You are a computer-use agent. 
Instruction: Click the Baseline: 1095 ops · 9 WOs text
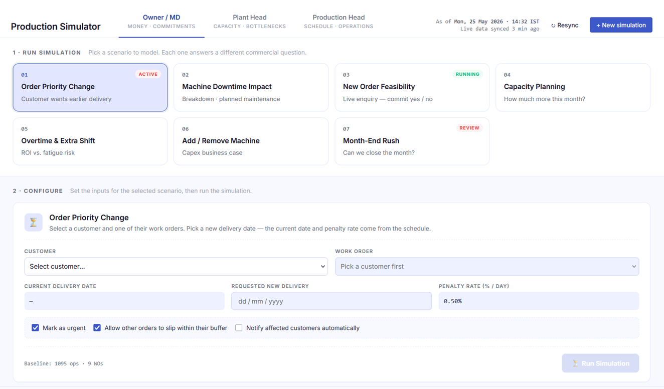(64, 363)
